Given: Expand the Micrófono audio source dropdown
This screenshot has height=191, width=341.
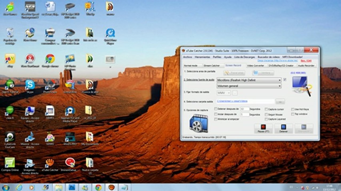Looking at the screenshot, I should tap(249, 80).
